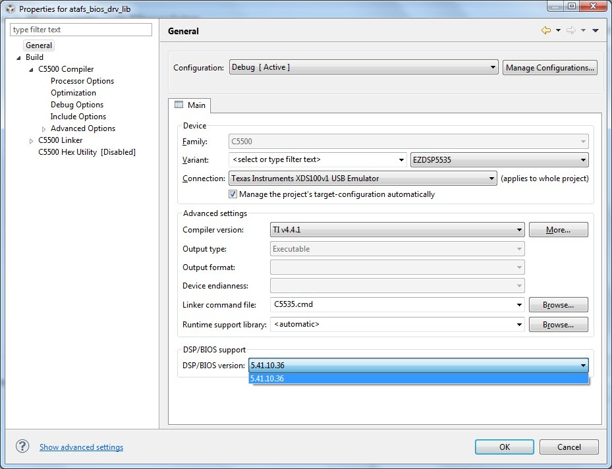Click the Cancel button
This screenshot has width=612, height=469.
tap(569, 447)
